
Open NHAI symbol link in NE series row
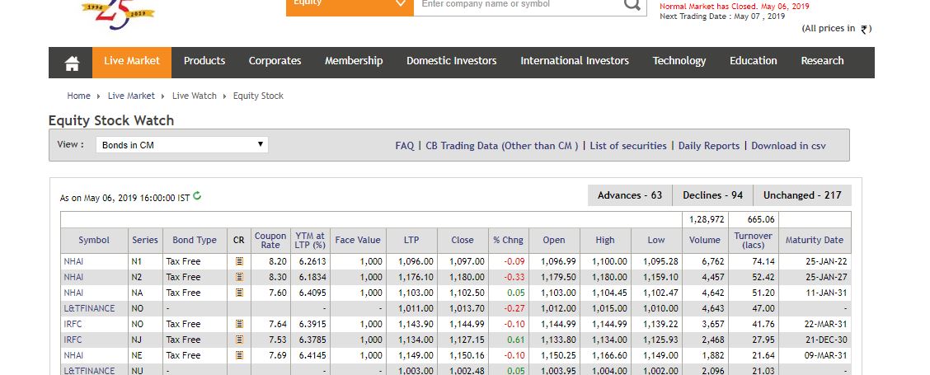[x=73, y=355]
